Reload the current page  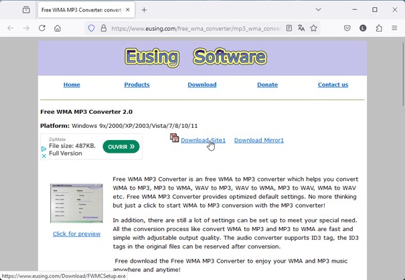42,28
